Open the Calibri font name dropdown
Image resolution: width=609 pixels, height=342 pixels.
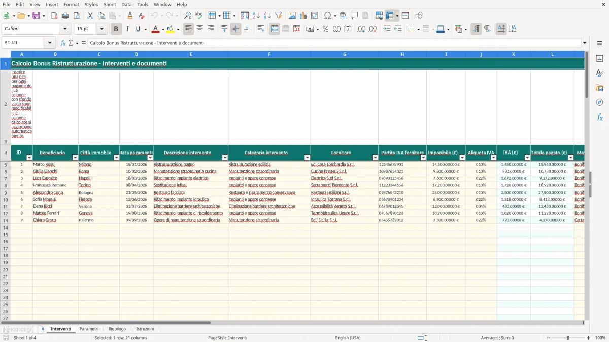click(x=65, y=29)
